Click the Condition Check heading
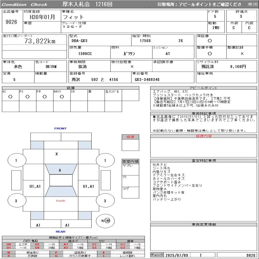This screenshot has width=259, height=259. pos(25,5)
